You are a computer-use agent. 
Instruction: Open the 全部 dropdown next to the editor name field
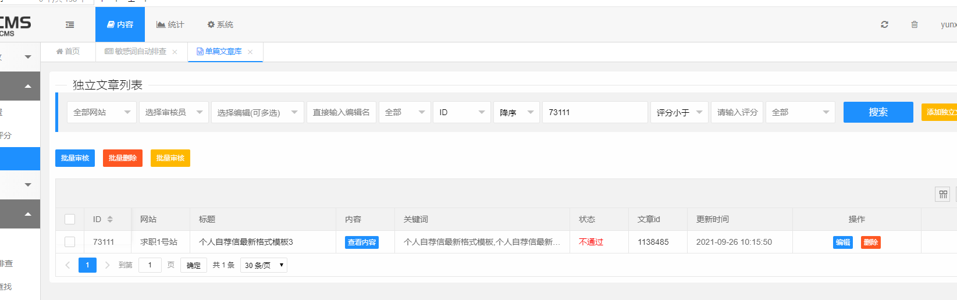[405, 112]
